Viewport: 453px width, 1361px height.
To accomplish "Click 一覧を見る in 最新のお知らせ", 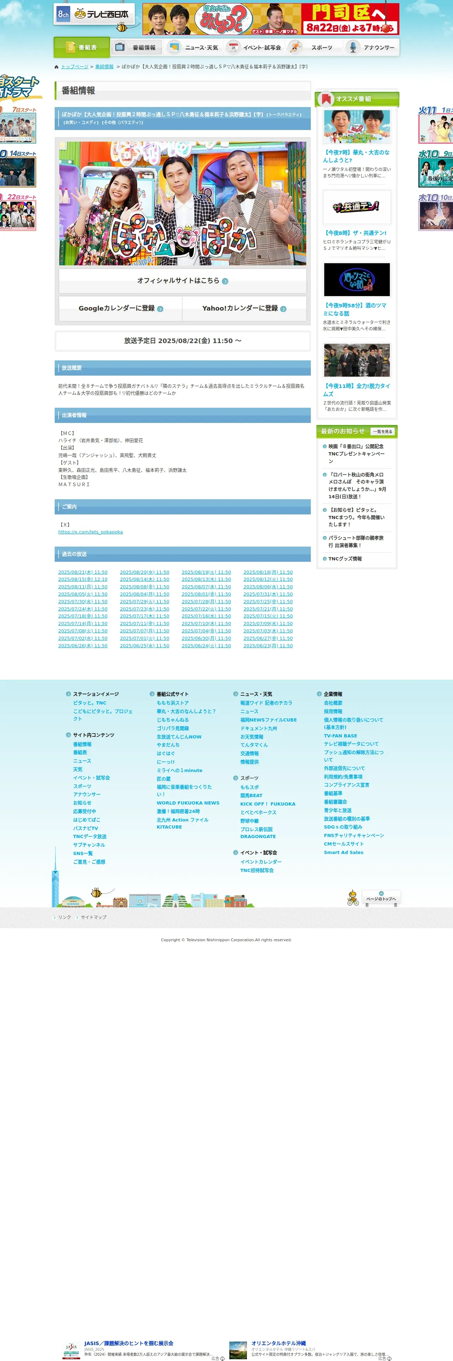I will (383, 432).
